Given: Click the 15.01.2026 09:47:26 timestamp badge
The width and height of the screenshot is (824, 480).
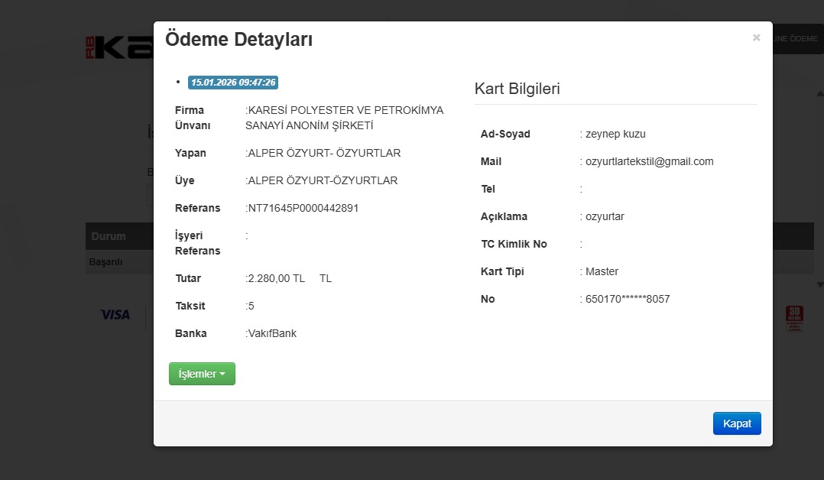Looking at the screenshot, I should (x=233, y=83).
